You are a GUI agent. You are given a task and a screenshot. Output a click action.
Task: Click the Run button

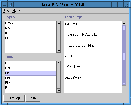32,98
